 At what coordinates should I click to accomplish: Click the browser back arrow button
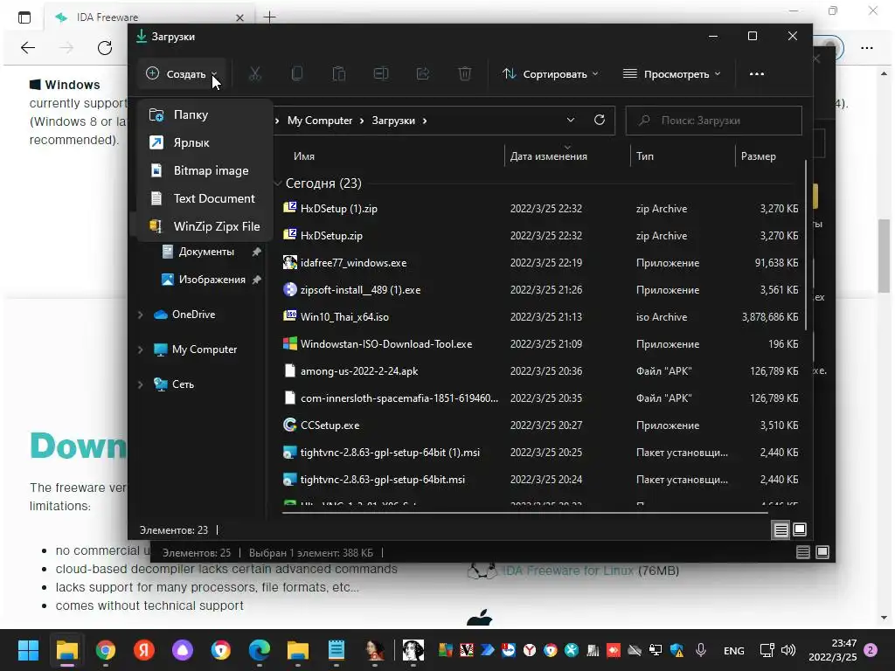coord(28,48)
